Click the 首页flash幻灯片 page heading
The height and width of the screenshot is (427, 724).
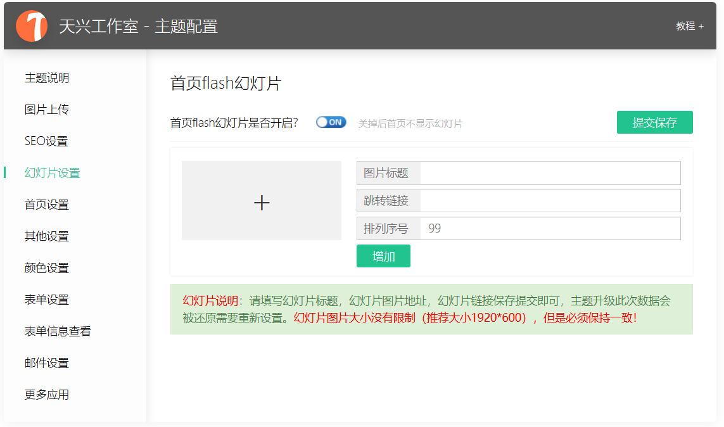225,84
